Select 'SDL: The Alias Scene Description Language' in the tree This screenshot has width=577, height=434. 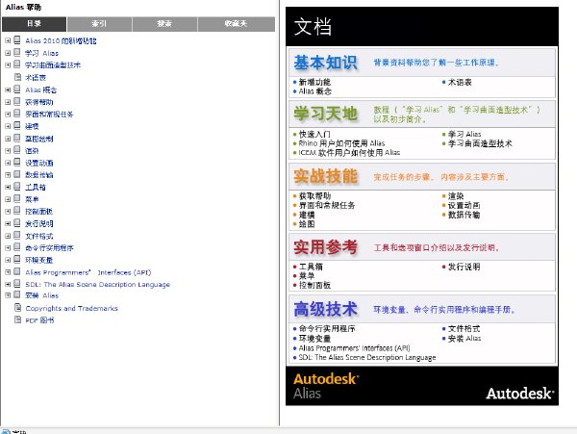click(x=97, y=285)
